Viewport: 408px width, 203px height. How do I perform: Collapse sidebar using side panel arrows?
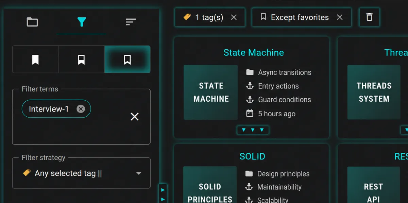(x=163, y=194)
